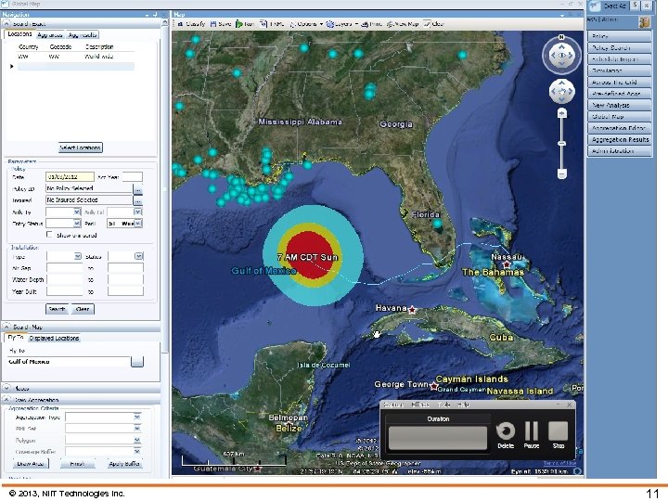Screen dimensions: 668x501
Task: Click the door exit icon at top right
Action: [x=645, y=22]
